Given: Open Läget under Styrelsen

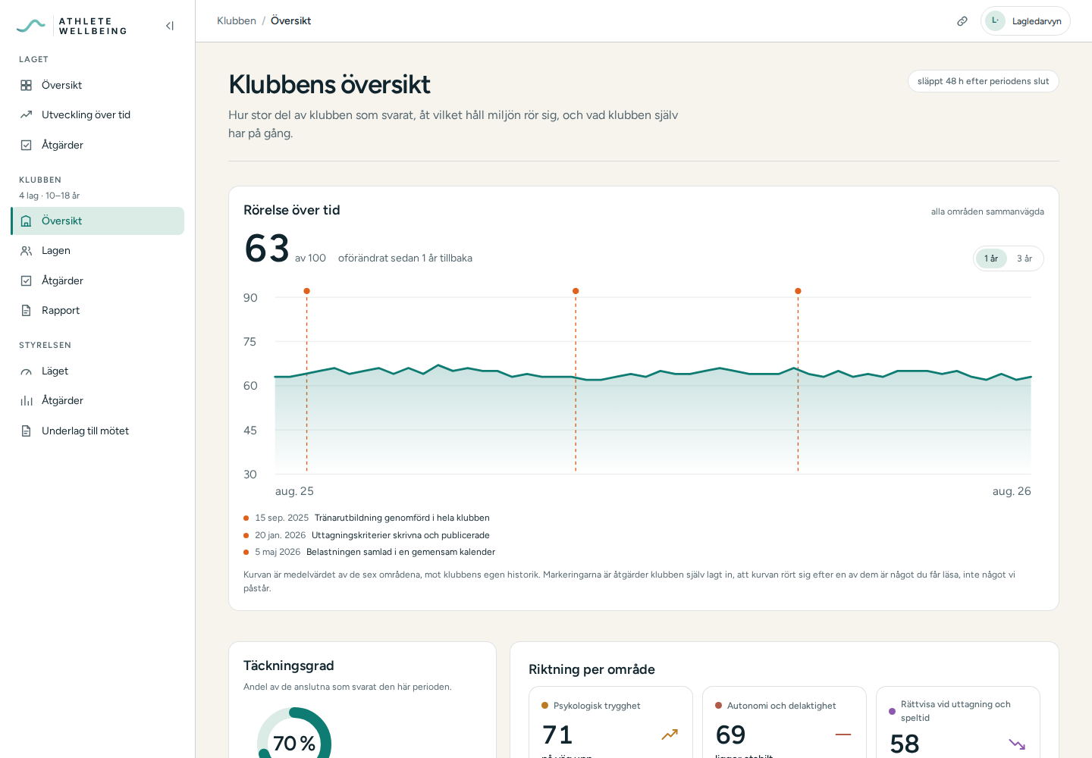Looking at the screenshot, I should click(x=97, y=371).
